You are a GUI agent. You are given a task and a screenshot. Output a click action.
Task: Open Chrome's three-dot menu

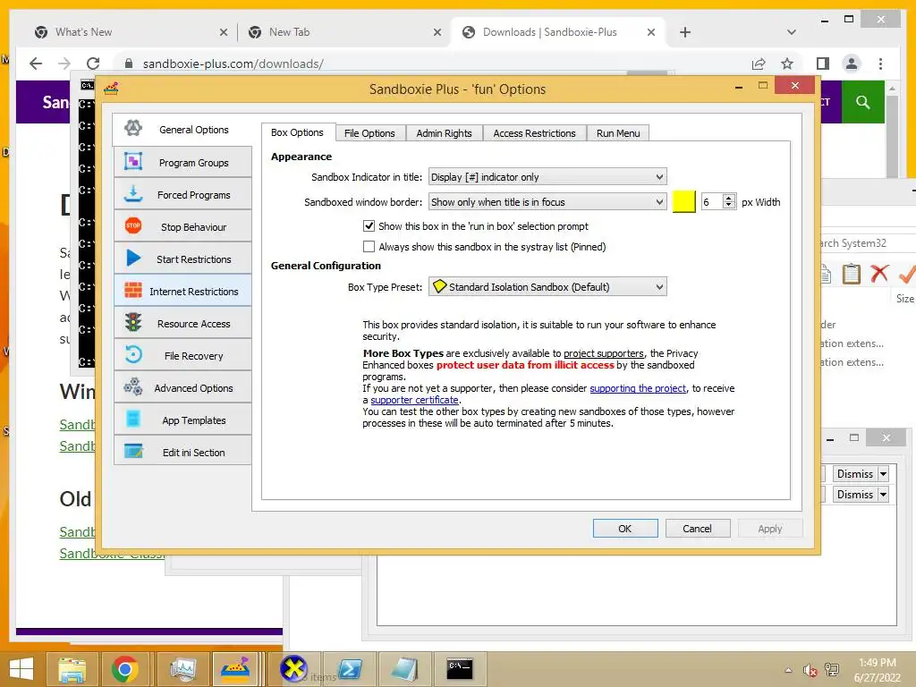click(x=880, y=64)
